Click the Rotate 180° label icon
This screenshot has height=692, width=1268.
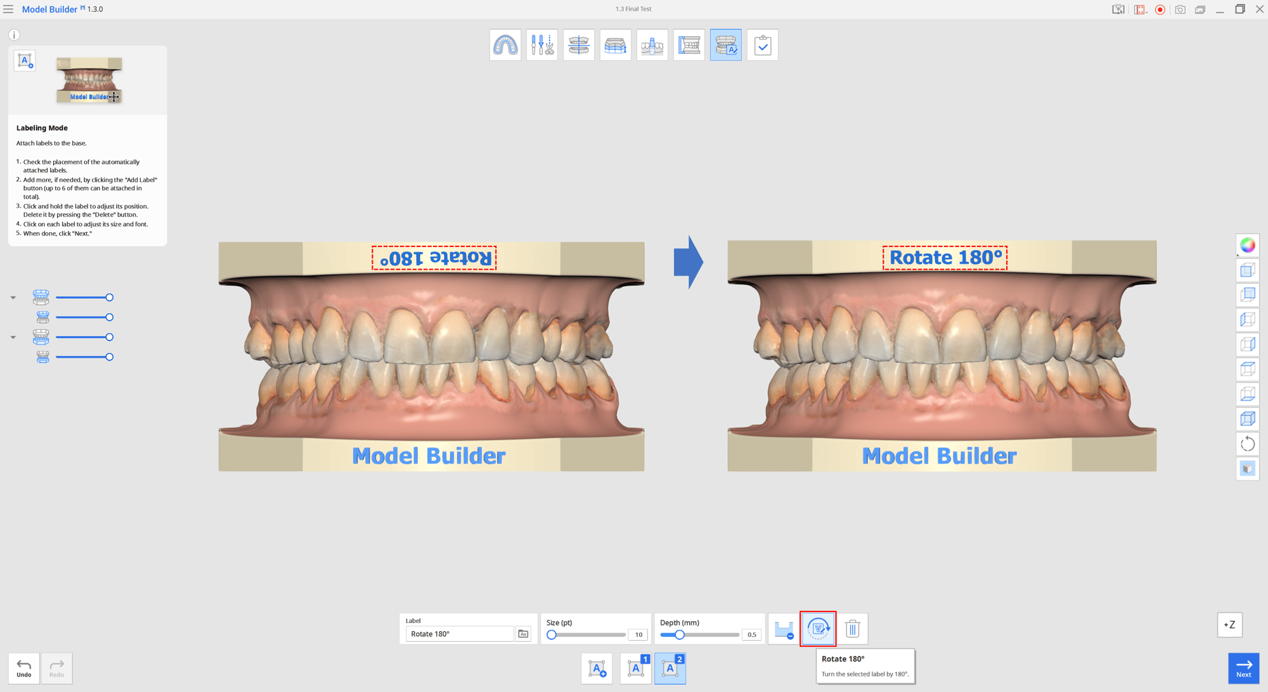point(818,629)
